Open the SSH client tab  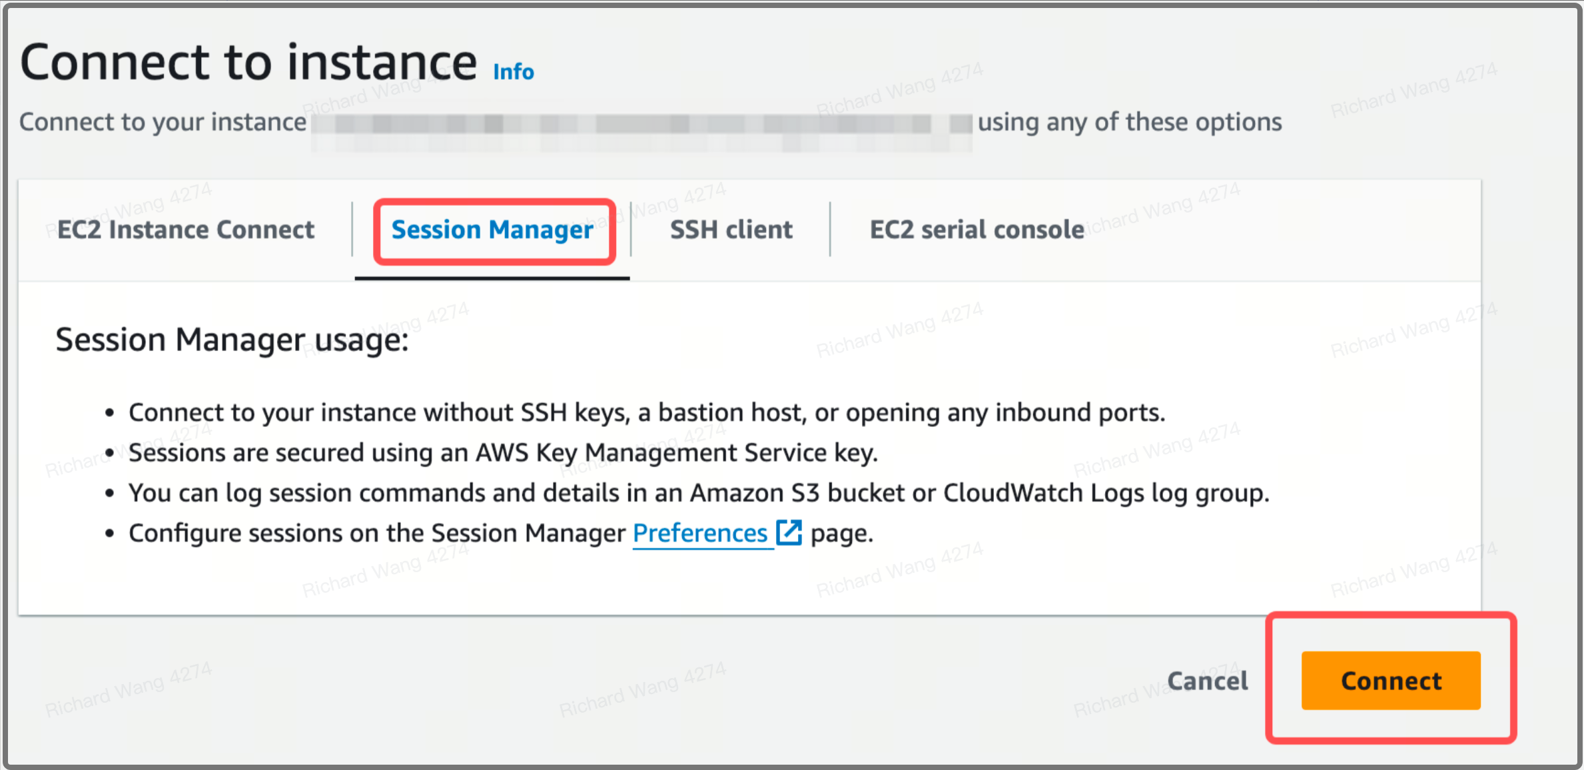pyautogui.click(x=731, y=230)
